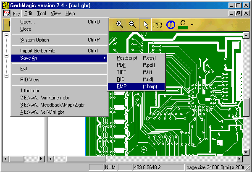Click tree panel scrollbar right arrow

pyautogui.click(x=41, y=159)
